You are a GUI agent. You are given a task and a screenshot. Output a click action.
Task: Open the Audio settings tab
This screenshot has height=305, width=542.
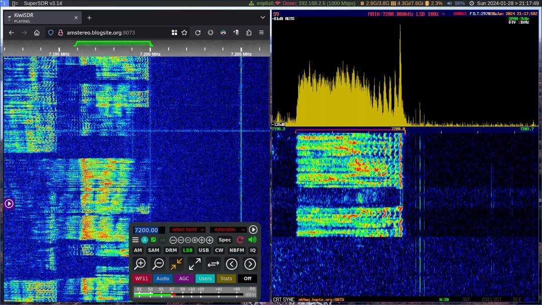coord(163,278)
